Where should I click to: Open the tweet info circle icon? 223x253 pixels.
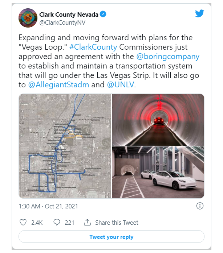(x=200, y=206)
